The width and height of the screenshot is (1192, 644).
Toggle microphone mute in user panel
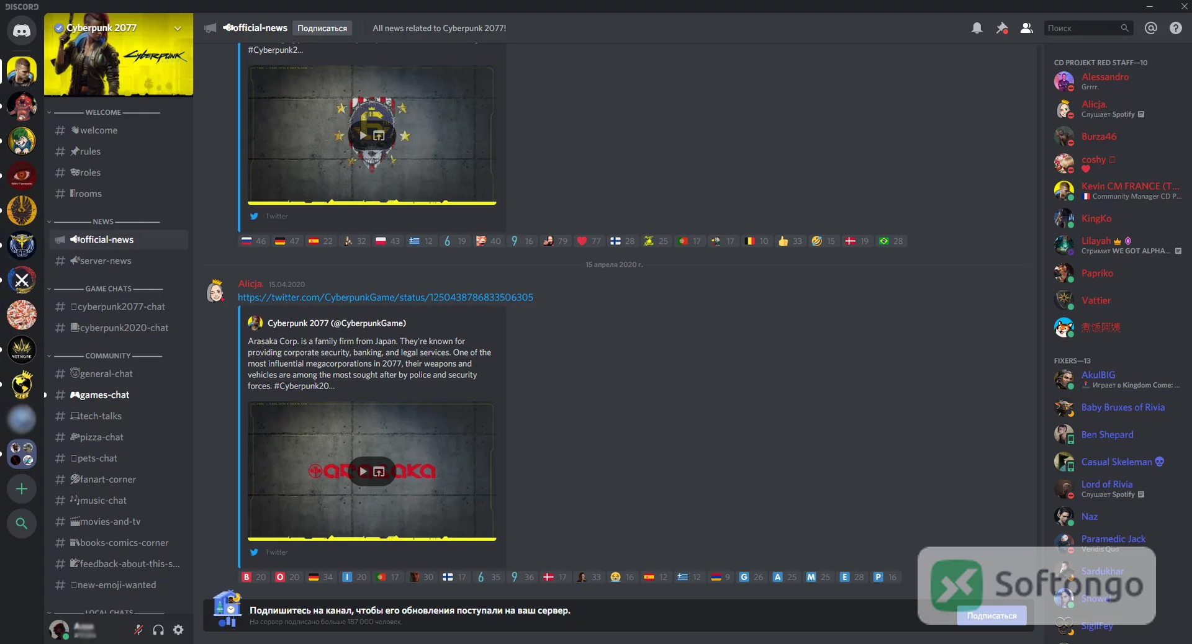tap(138, 630)
